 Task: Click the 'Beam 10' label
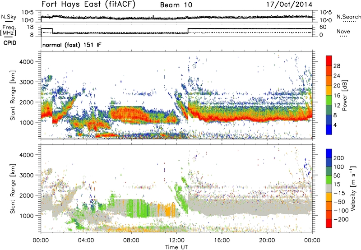coord(176,5)
